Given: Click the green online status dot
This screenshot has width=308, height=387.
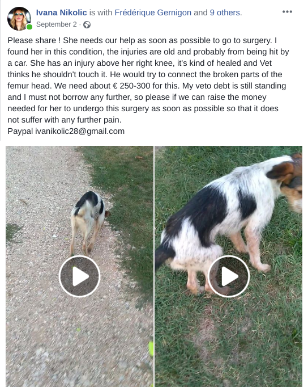Looking at the screenshot, I should click(29, 27).
